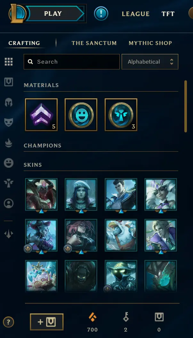Filter loot by chests icon in sidebar

click(x=9, y=82)
